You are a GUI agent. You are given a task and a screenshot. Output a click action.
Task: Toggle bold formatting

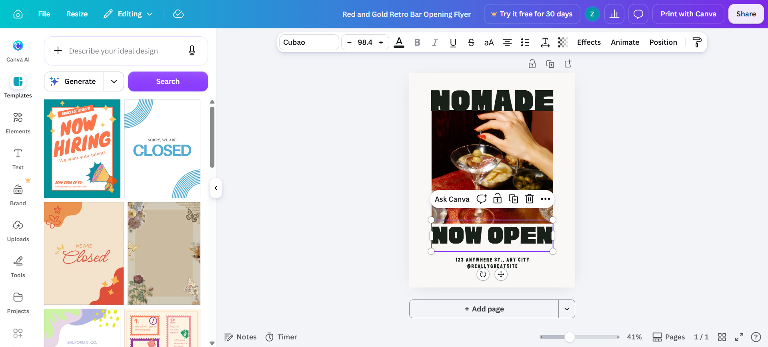(417, 42)
